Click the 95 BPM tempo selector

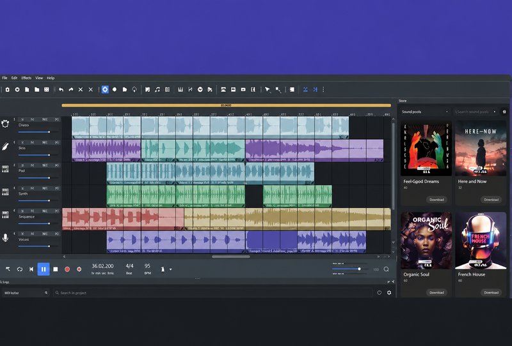[147, 269]
